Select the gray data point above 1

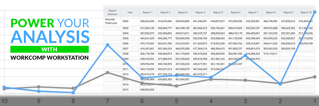coord(315,77)
